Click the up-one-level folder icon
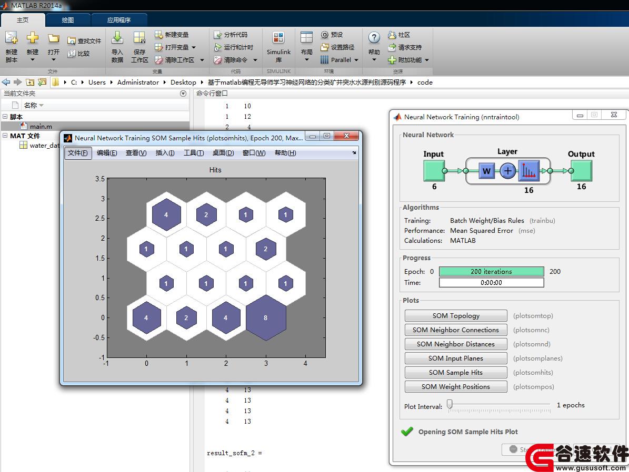 (30, 82)
